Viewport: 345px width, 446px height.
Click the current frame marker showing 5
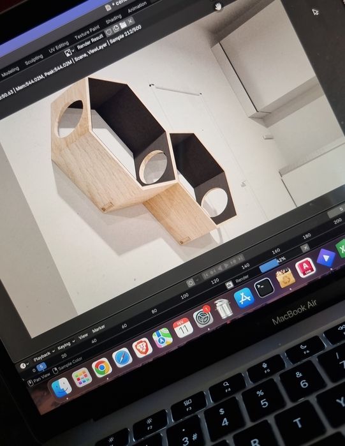click(x=41, y=367)
